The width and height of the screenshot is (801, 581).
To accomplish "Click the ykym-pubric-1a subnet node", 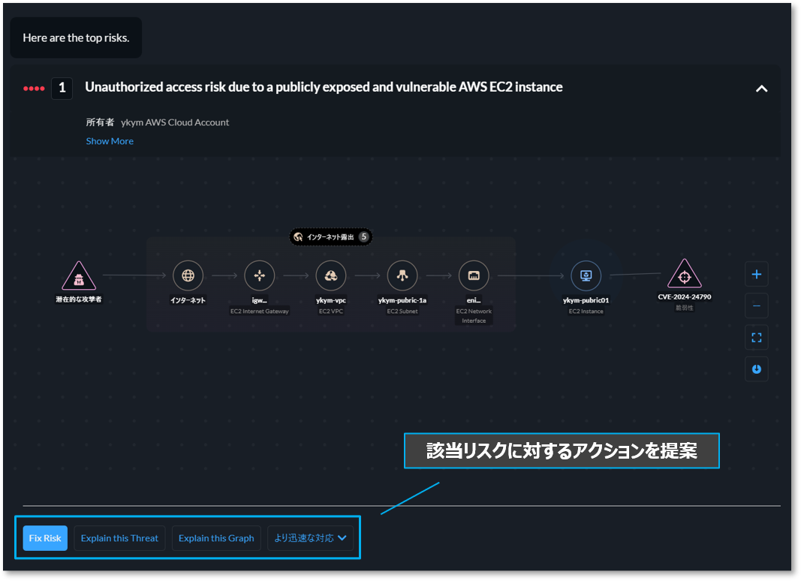I will point(402,276).
